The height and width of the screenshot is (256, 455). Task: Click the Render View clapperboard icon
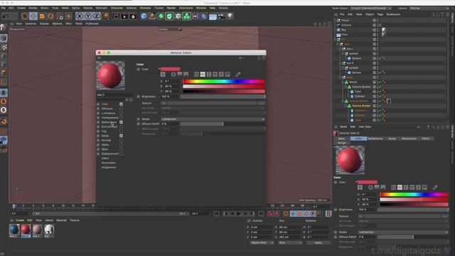116,16
